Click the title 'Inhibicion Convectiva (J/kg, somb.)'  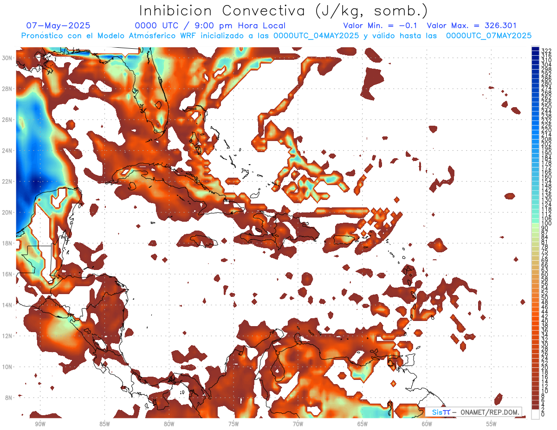coord(283,11)
